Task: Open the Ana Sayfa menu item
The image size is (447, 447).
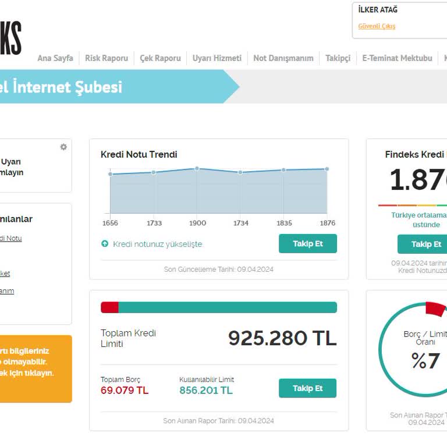Action: (55, 58)
